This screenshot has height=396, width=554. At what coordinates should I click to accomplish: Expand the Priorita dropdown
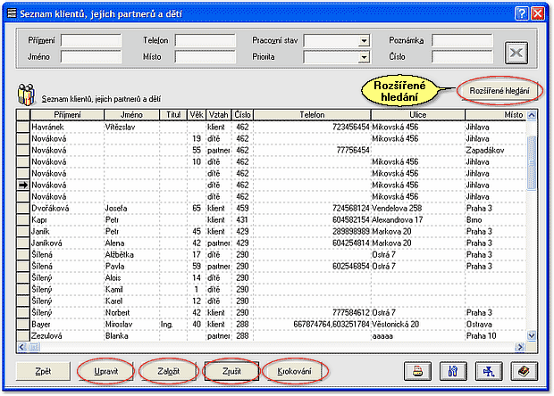coord(364,58)
